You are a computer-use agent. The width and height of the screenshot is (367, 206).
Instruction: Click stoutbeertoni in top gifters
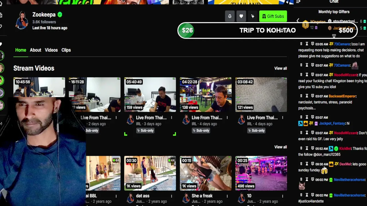point(345,21)
